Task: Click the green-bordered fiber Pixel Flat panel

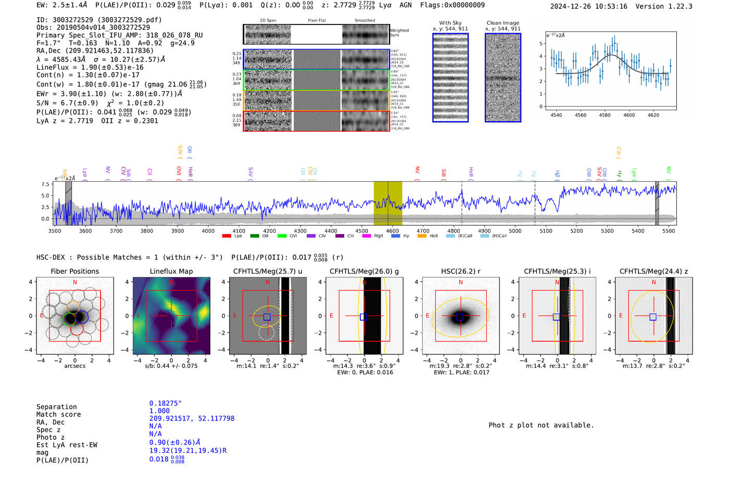Action: click(317, 80)
